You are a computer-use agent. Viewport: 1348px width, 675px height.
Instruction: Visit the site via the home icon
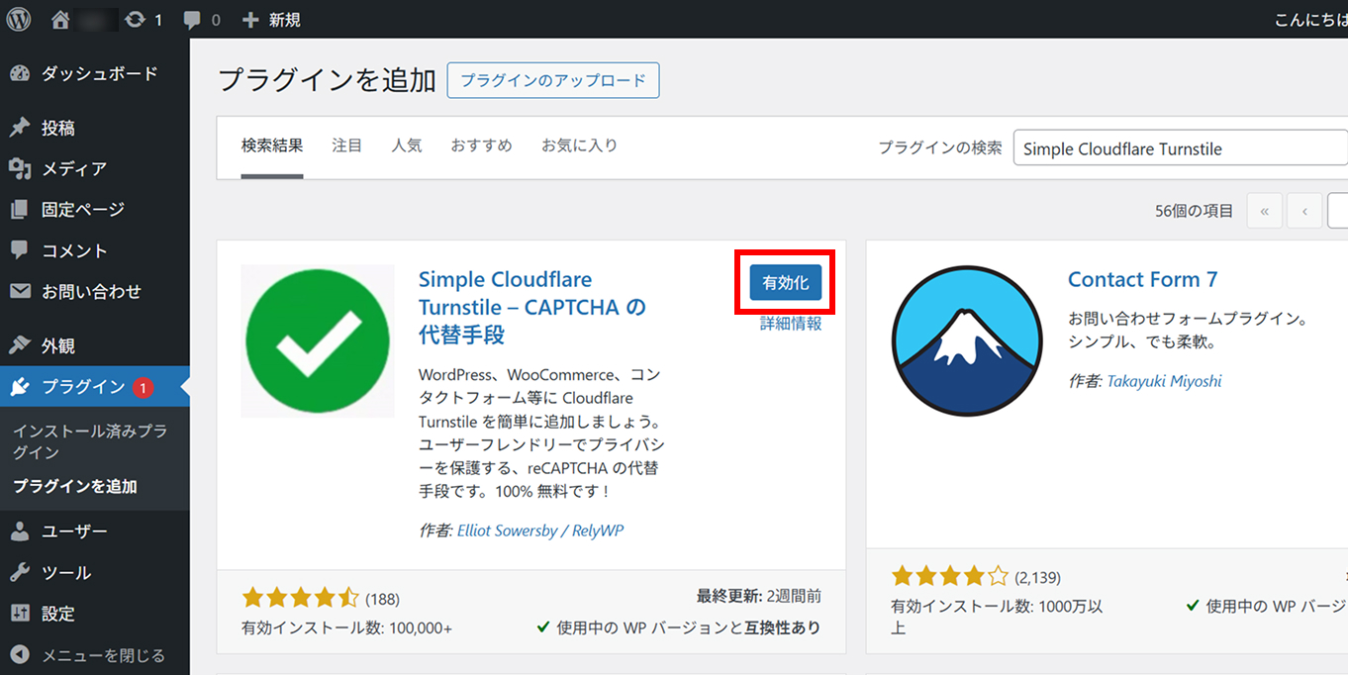[x=60, y=19]
